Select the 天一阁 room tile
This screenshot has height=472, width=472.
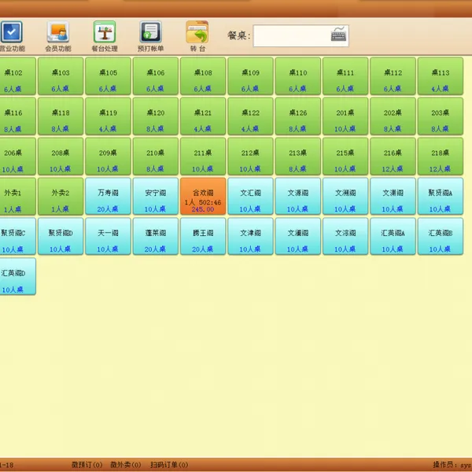pos(108,236)
